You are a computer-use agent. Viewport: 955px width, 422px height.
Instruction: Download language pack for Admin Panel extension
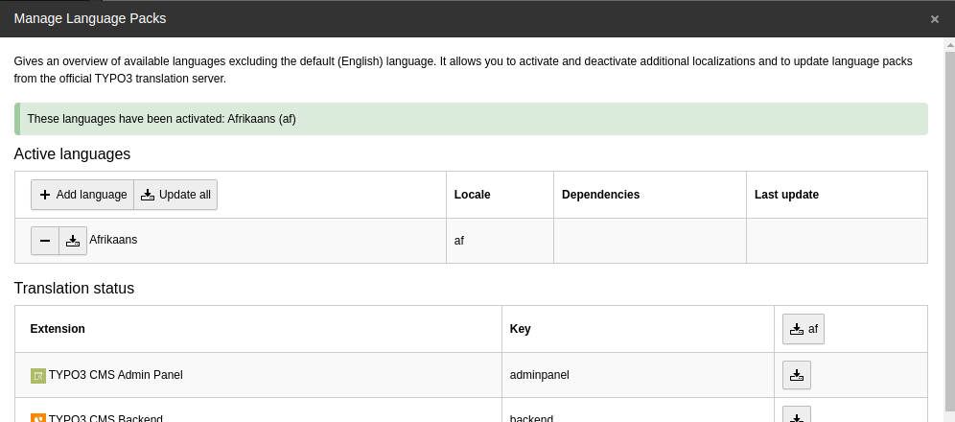click(797, 375)
